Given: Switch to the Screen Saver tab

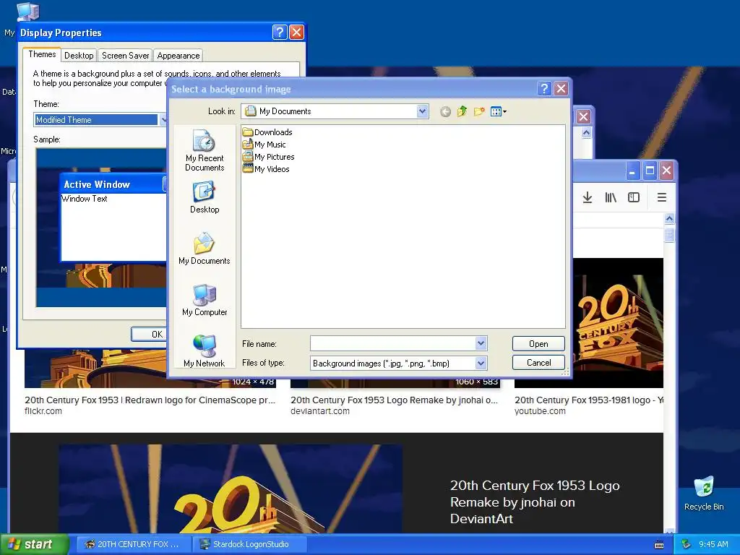Looking at the screenshot, I should [x=125, y=56].
